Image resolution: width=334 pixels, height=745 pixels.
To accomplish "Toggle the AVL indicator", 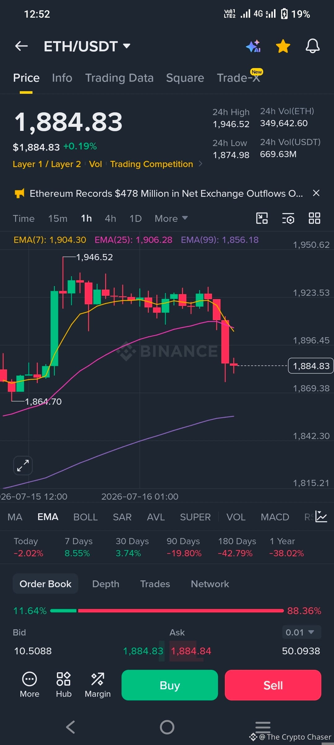I will 156,517.
